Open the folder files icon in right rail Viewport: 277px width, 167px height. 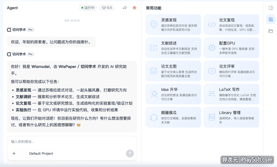270,31
